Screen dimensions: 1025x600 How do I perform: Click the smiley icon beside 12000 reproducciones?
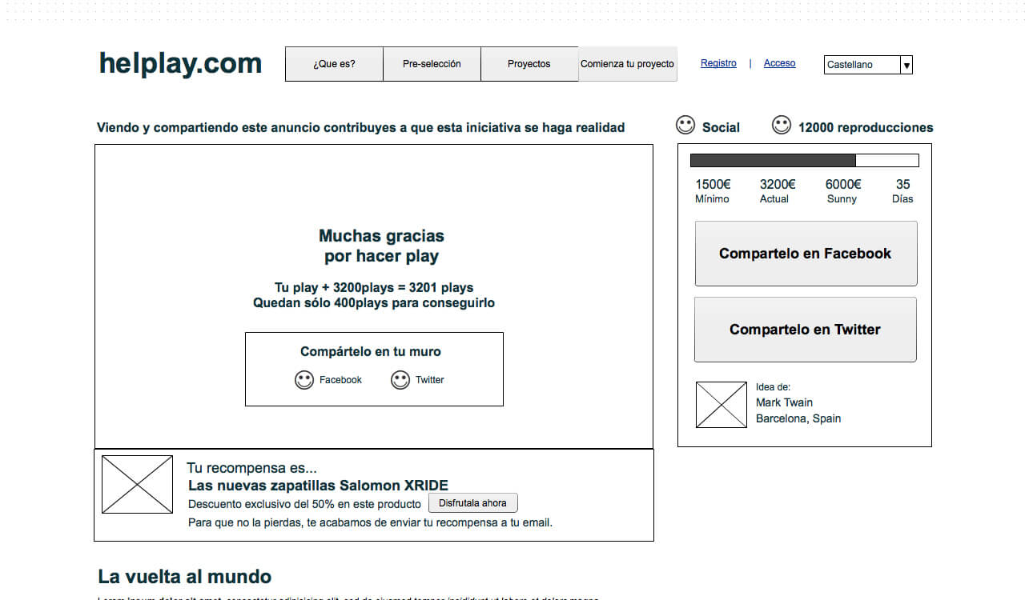coord(782,126)
